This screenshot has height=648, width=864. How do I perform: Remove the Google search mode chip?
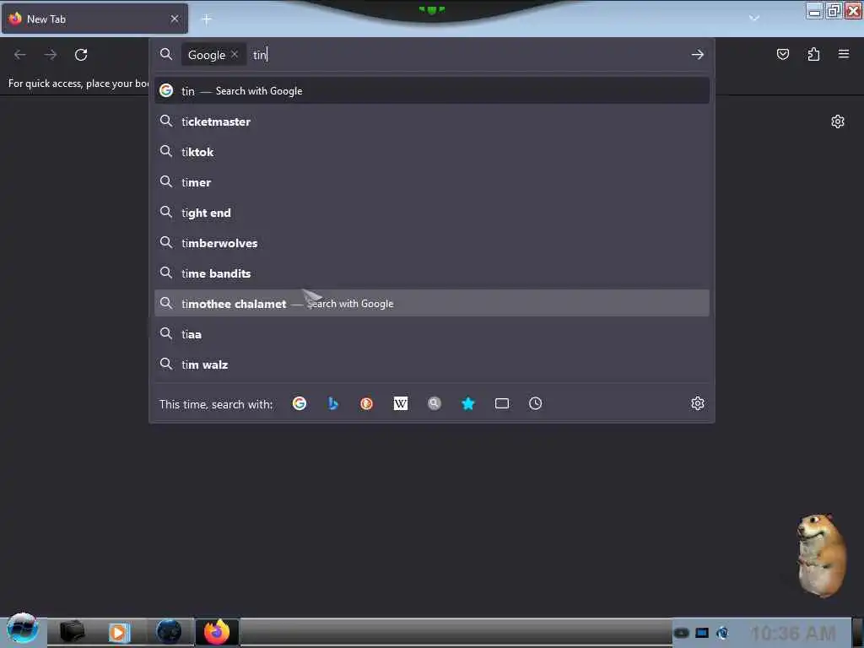pos(235,55)
